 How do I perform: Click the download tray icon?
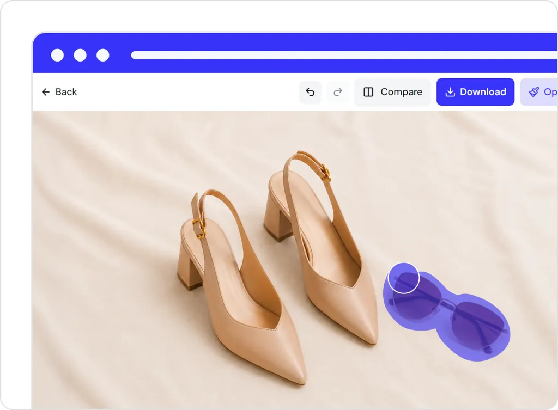(450, 92)
